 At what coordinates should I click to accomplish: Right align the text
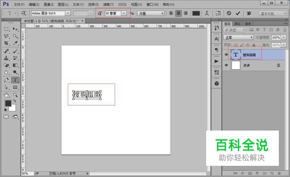(x=186, y=13)
